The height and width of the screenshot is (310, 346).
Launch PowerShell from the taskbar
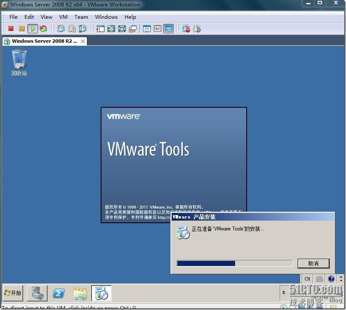[x=59, y=293]
